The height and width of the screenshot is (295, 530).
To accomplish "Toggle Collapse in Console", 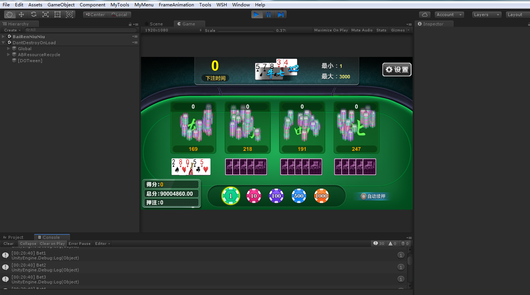I will (28, 244).
